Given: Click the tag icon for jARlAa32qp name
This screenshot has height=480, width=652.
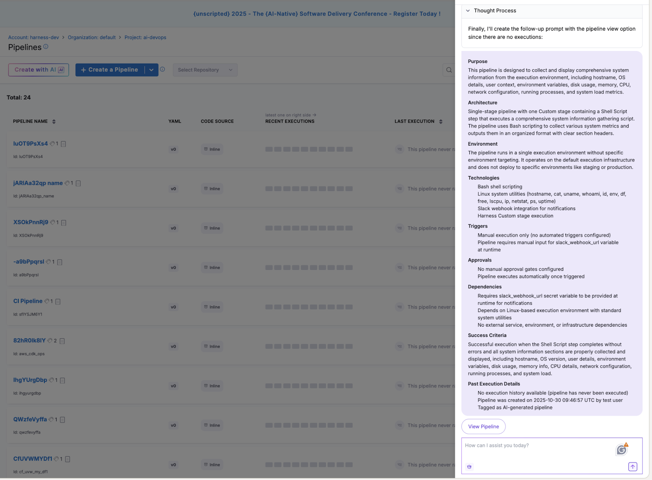Looking at the screenshot, I should (x=67, y=183).
